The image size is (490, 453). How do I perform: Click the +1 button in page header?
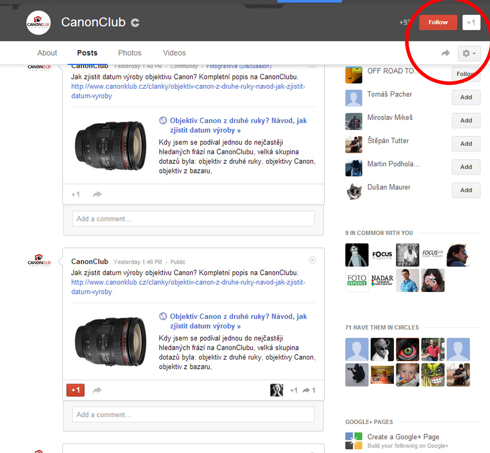click(x=471, y=22)
